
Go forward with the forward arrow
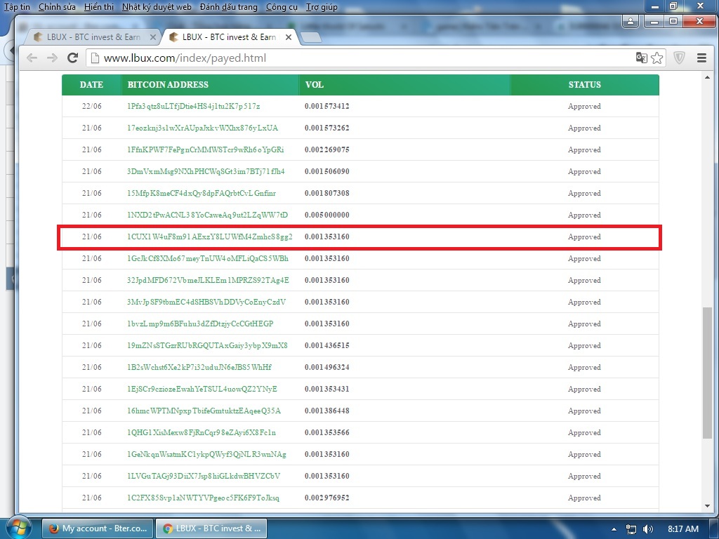coord(52,58)
